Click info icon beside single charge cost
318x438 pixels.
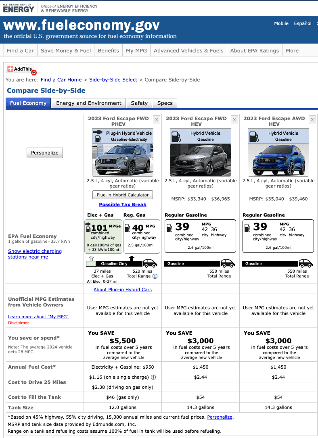coord(153,377)
